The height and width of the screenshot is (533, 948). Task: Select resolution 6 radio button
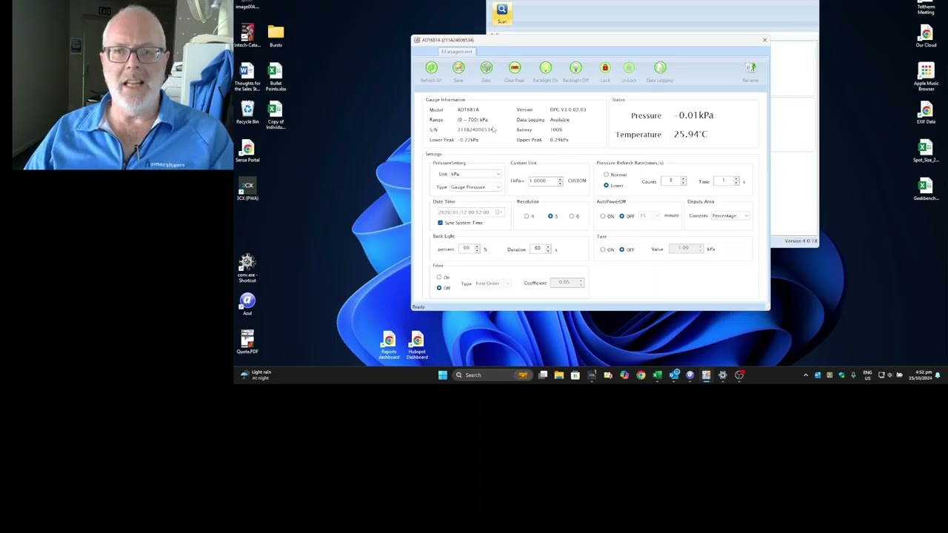coord(572,216)
